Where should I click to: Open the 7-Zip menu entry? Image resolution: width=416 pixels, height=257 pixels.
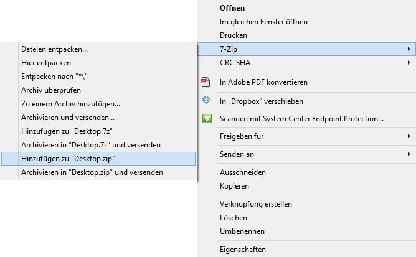coord(306,49)
